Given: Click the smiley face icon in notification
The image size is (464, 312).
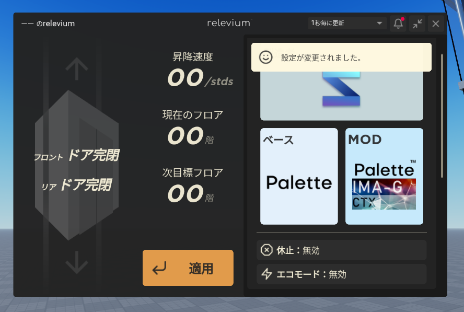Looking at the screenshot, I should click(x=265, y=57).
